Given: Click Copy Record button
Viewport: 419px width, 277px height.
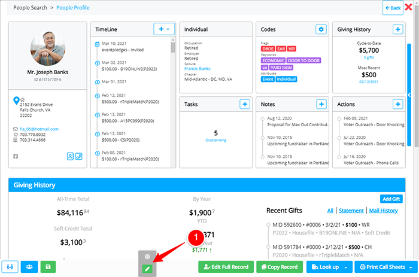Looking at the screenshot, I should [280, 267].
